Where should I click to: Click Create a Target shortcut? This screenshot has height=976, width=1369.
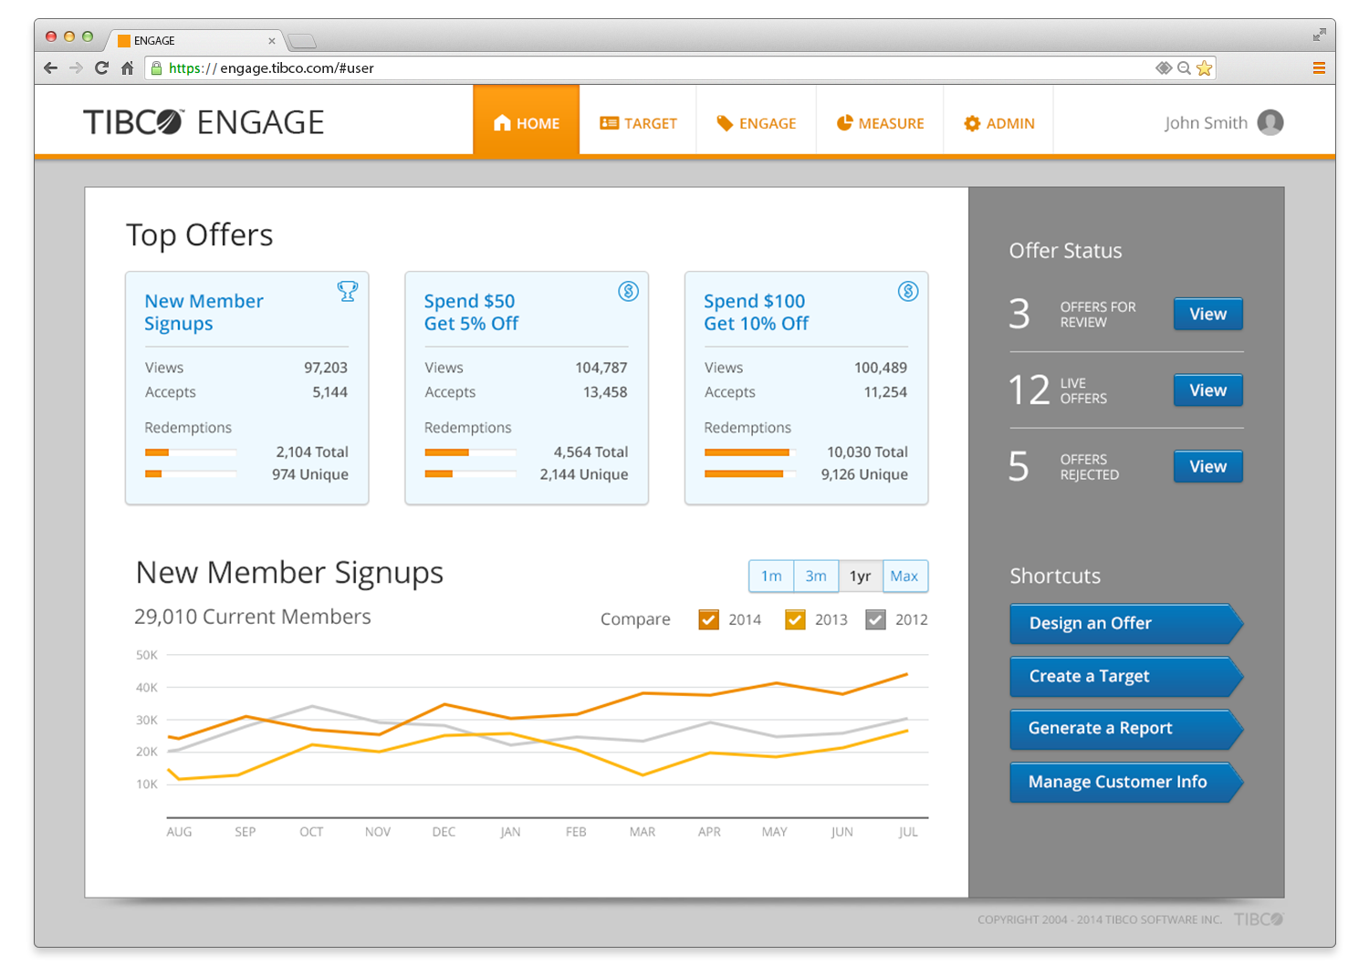tap(1126, 676)
